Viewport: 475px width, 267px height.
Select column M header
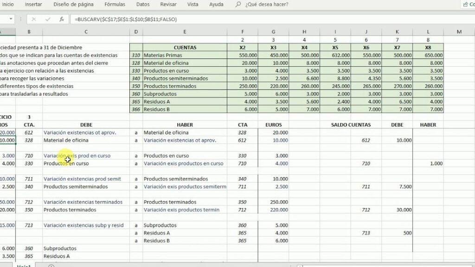click(459, 32)
